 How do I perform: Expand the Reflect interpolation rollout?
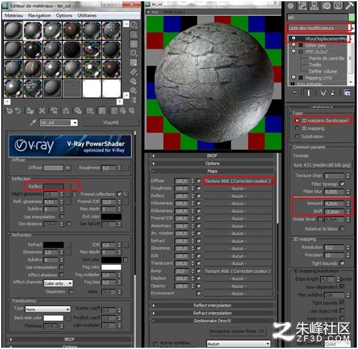tap(212, 305)
